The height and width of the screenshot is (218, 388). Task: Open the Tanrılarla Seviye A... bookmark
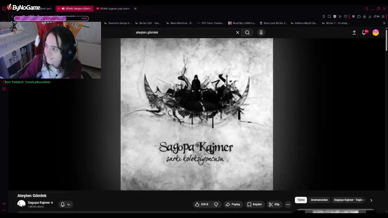118,23
